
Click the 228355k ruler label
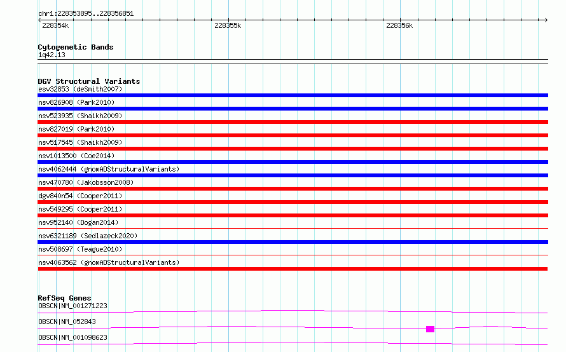tap(228, 25)
